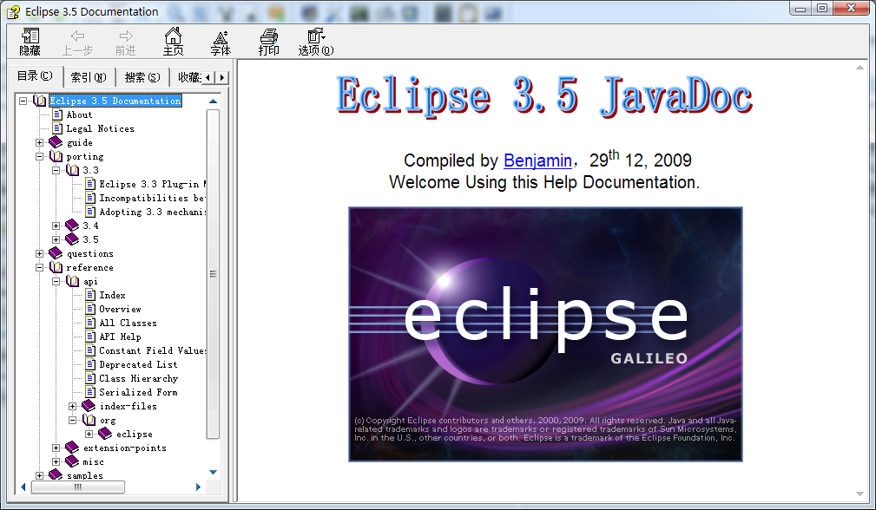Click the Overview page icon
Image resolution: width=876 pixels, height=510 pixels.
(x=90, y=309)
